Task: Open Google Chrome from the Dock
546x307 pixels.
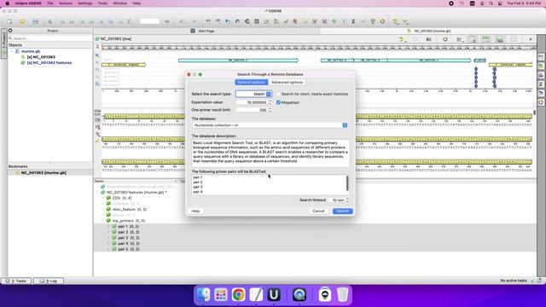Action: click(x=239, y=295)
